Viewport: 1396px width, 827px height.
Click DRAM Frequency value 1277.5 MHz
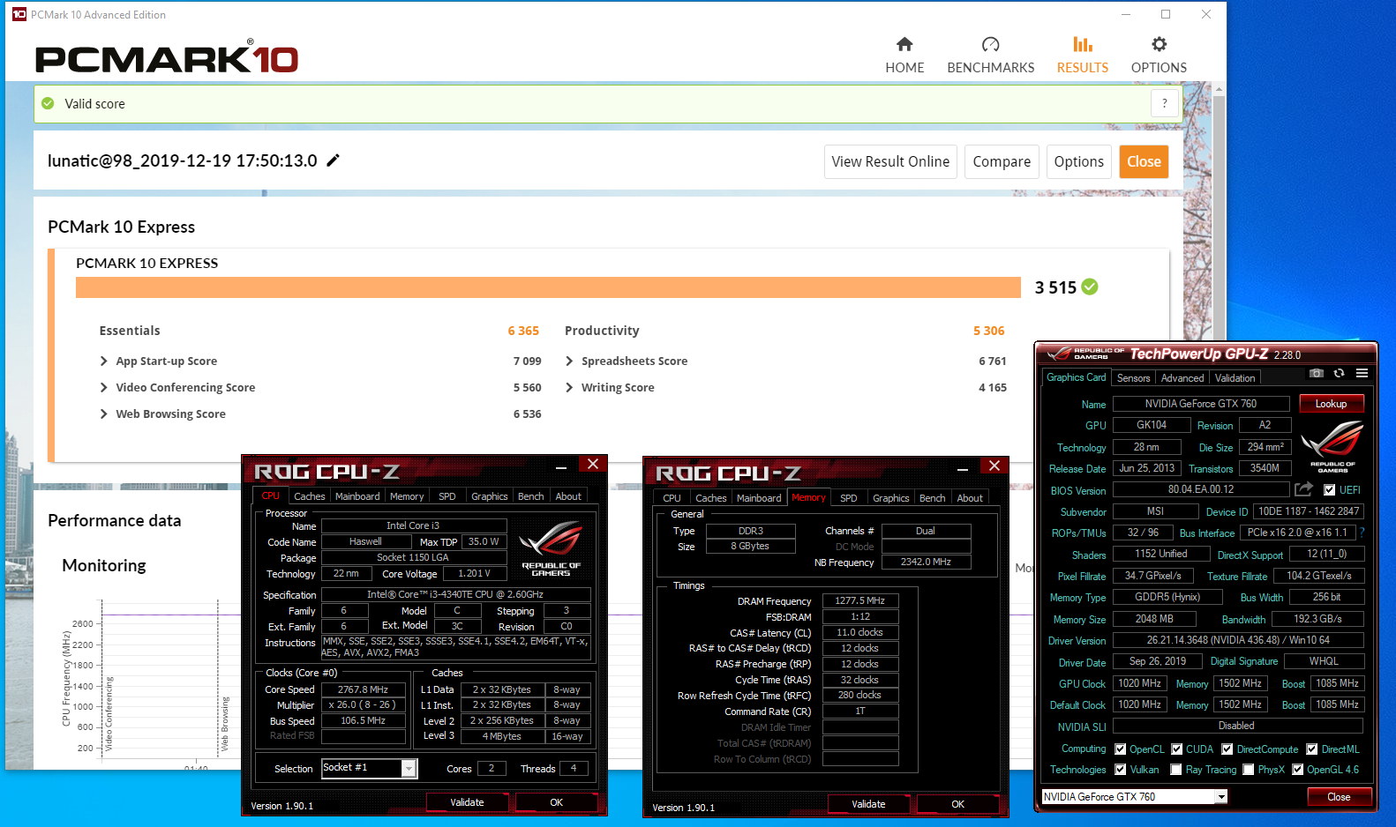(860, 600)
